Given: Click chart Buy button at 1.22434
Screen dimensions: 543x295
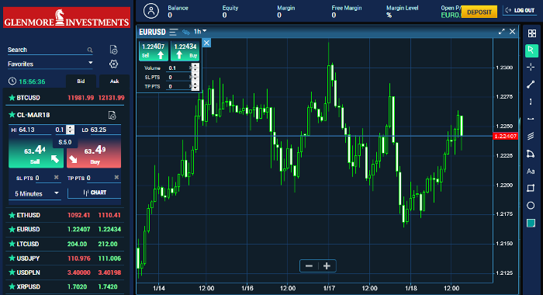Looking at the screenshot, I should [185, 50].
